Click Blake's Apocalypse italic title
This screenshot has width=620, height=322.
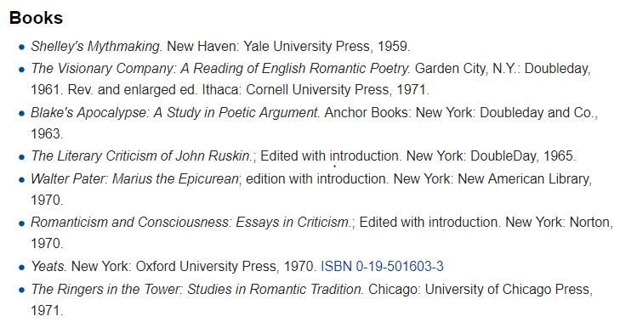click(175, 113)
